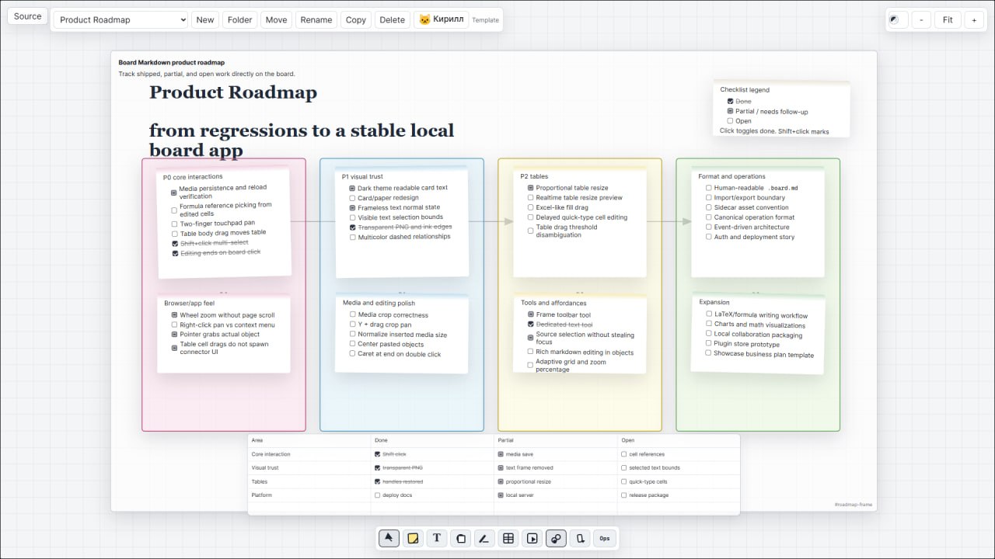995x559 pixels.
Task: Click the Folder button
Action: [239, 20]
